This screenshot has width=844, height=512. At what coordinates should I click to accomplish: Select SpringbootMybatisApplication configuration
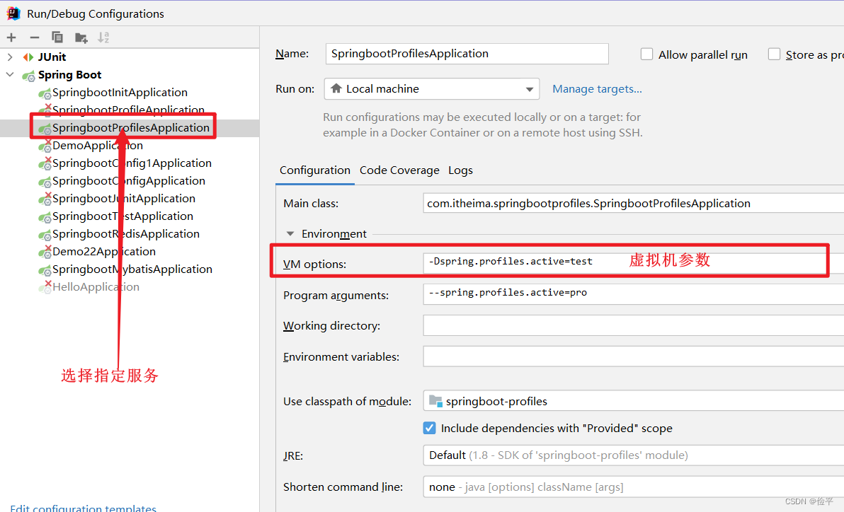pyautogui.click(x=132, y=269)
